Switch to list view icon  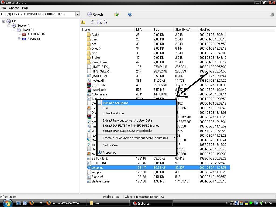(100, 22)
